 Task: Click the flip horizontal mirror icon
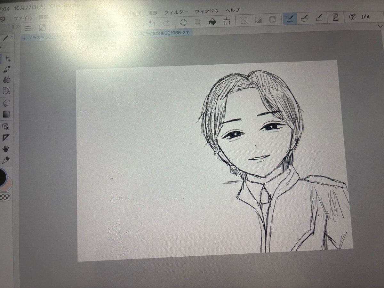point(365,17)
